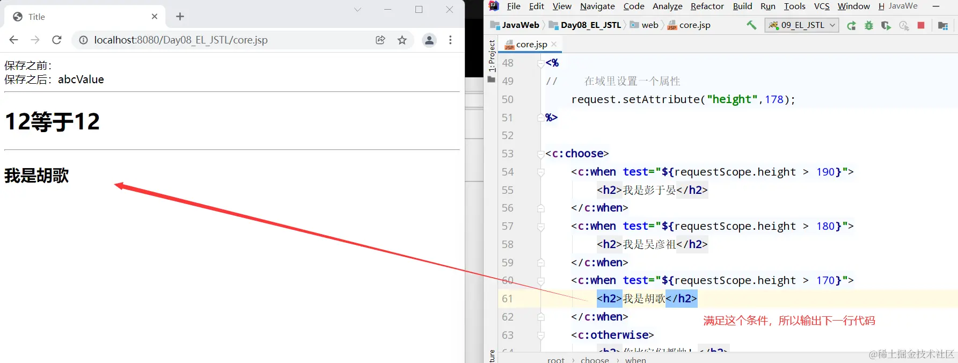Go back in Chrome
This screenshot has width=958, height=363.
point(14,40)
